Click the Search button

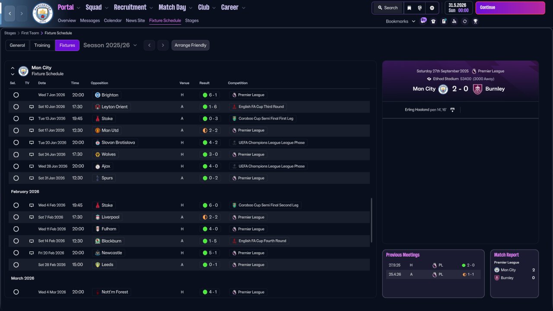tap(388, 8)
